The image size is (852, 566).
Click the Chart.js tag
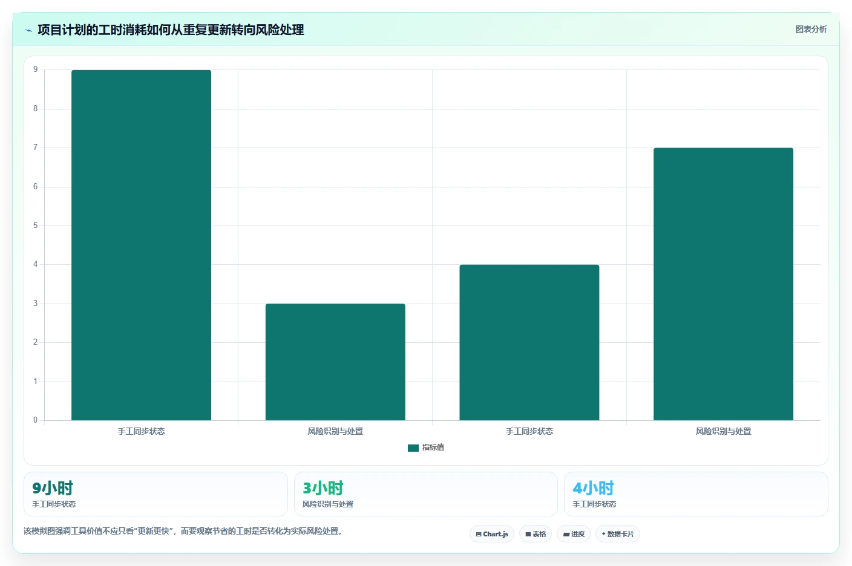(x=492, y=534)
